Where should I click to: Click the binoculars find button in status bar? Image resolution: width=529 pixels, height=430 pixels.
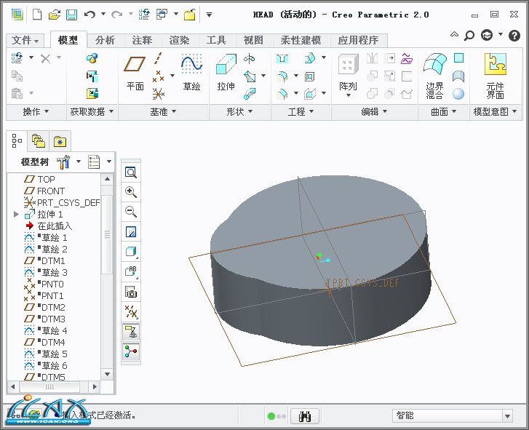coord(305,415)
